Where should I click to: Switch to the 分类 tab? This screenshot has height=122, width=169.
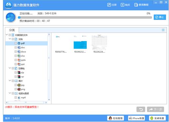pyautogui.click(x=12, y=30)
